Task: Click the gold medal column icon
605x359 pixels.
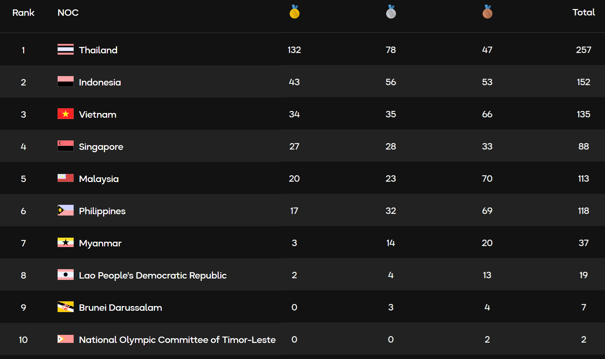Action: pyautogui.click(x=294, y=12)
